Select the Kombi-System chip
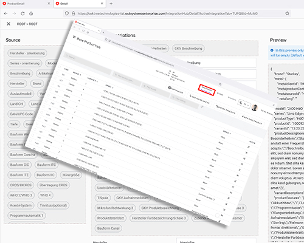This screenshot has height=243, width=304. click(x=21, y=205)
